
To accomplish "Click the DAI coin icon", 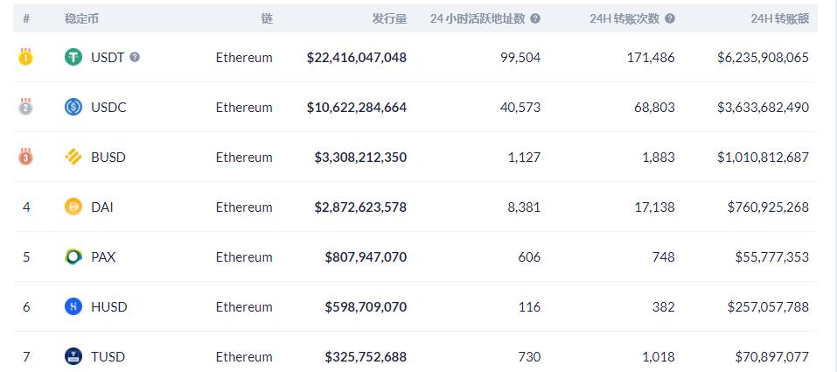I will click(73, 207).
